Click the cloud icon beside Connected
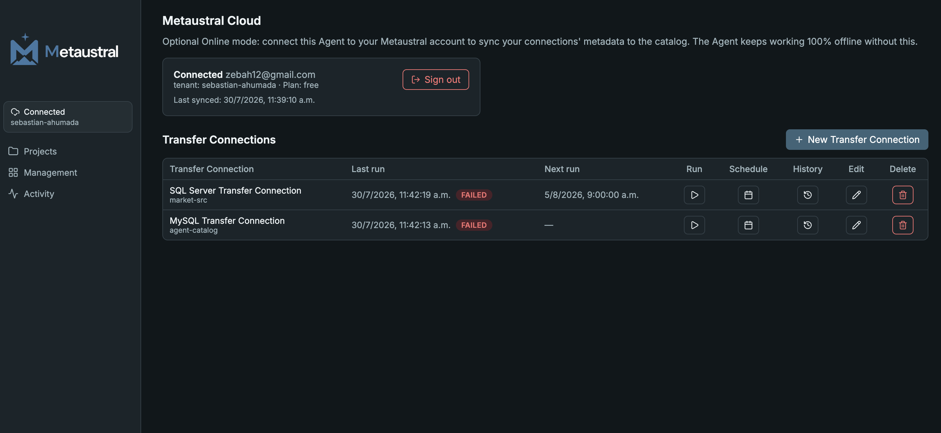This screenshot has width=941, height=433. tap(15, 112)
